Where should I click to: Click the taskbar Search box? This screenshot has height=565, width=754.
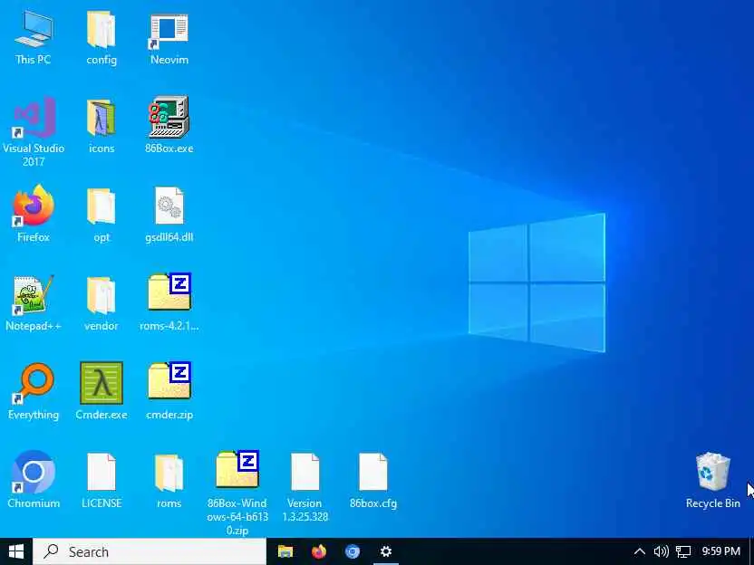(x=150, y=551)
